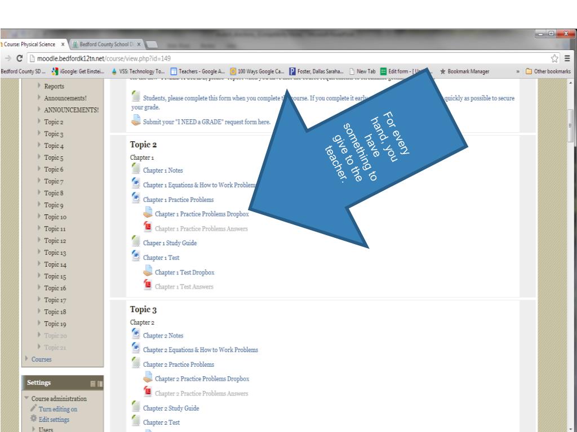The width and height of the screenshot is (577, 432).
Task: Expand Topic 2 in the navigation tree
Action: point(39,121)
